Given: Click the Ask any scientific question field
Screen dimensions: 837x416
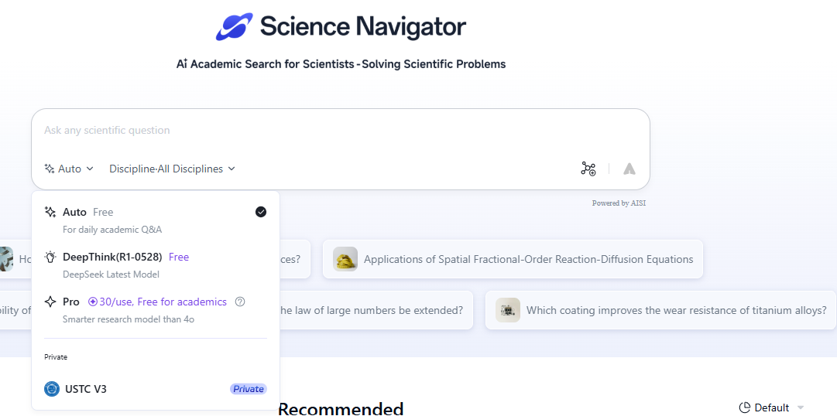Looking at the screenshot, I should click(340, 130).
